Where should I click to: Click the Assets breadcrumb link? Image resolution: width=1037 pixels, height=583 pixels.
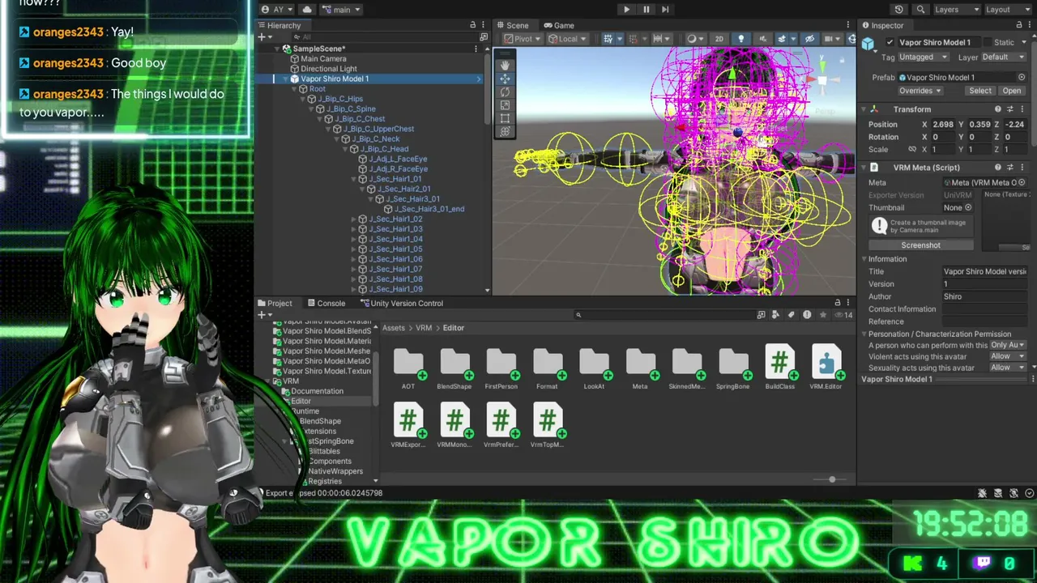[394, 328]
